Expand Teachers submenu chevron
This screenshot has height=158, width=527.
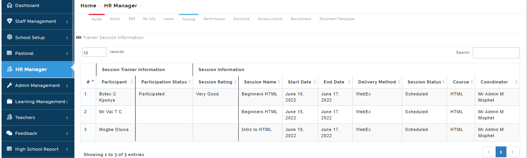67,118
